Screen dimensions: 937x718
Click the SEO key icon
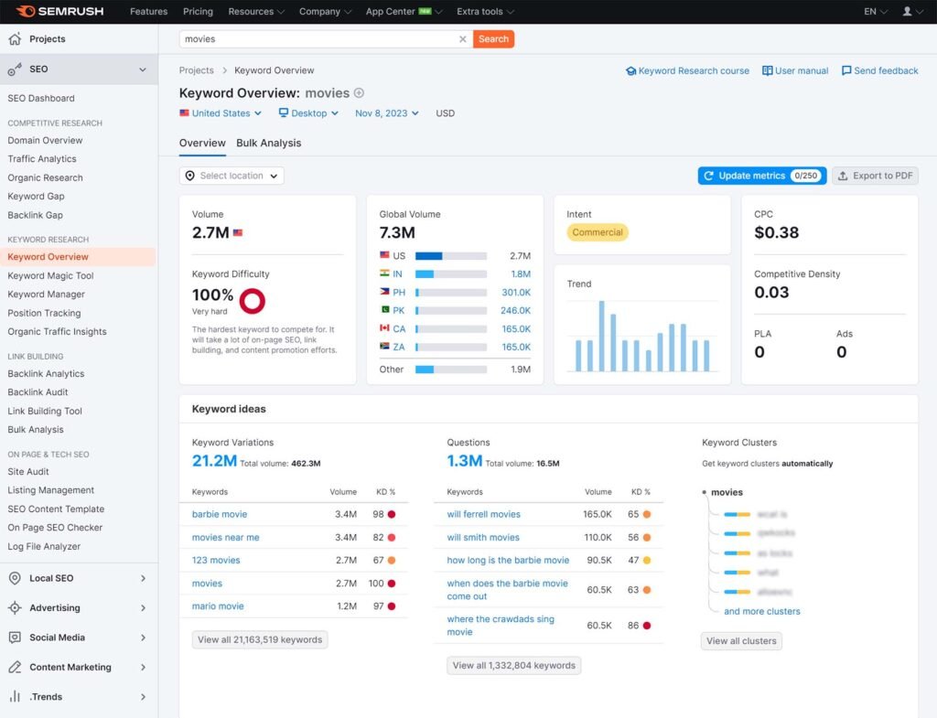coord(15,70)
